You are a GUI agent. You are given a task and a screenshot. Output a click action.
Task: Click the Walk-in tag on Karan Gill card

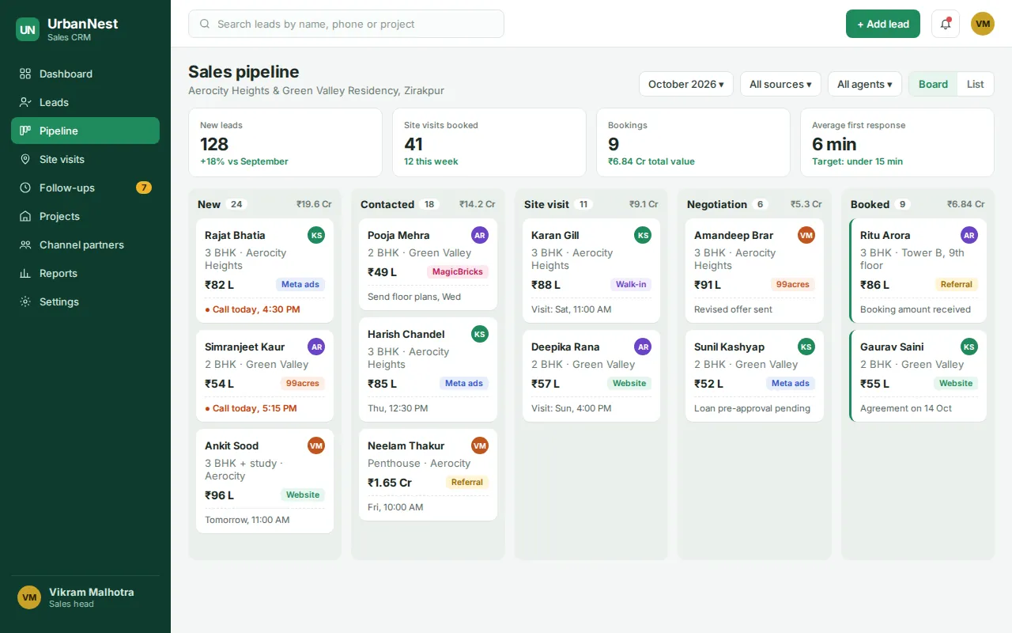tap(631, 284)
